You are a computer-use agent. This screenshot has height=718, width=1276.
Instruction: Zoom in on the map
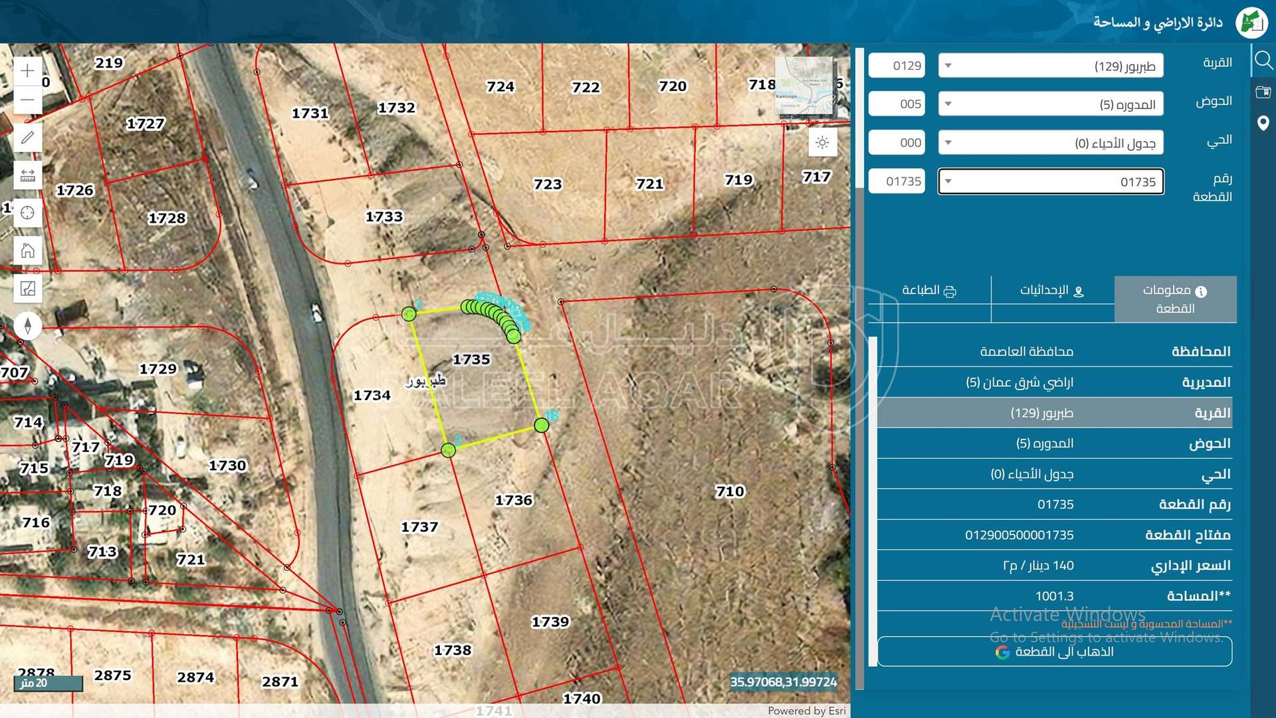coord(27,70)
